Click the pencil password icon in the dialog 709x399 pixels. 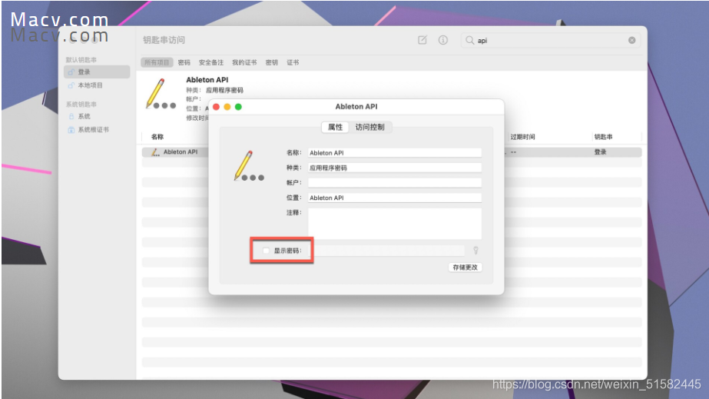(249, 166)
